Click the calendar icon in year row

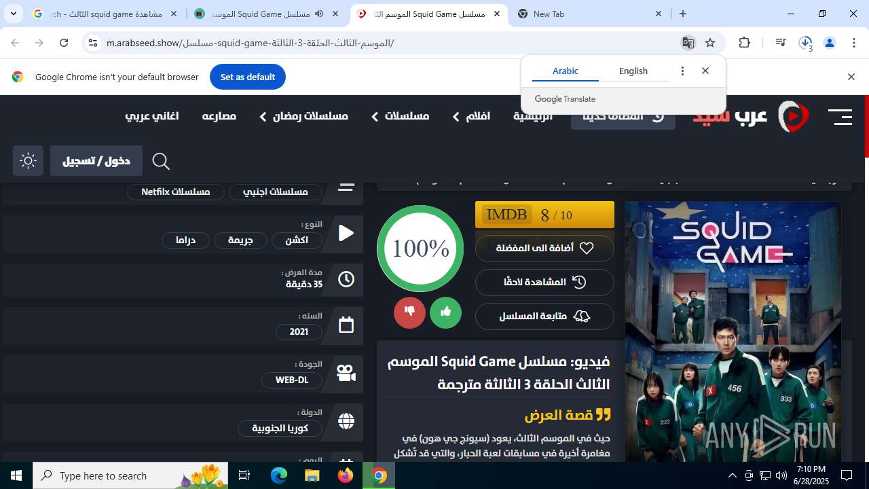tap(346, 325)
